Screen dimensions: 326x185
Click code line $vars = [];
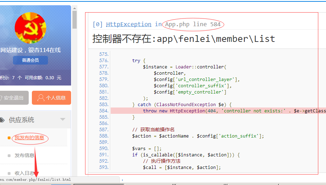click(147, 149)
